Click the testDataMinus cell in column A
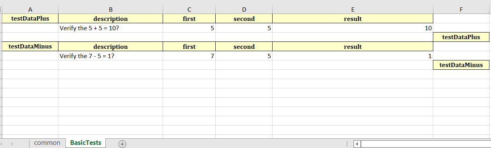 point(30,46)
